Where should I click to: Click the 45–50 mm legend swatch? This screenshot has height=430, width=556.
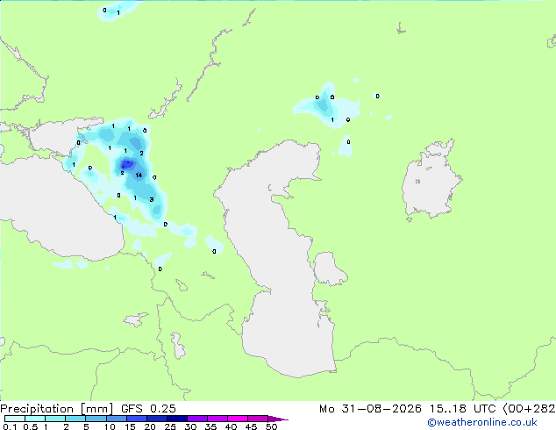[258, 419]
